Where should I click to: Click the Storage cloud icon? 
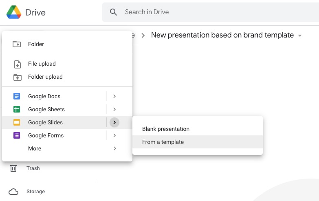pos(13,192)
